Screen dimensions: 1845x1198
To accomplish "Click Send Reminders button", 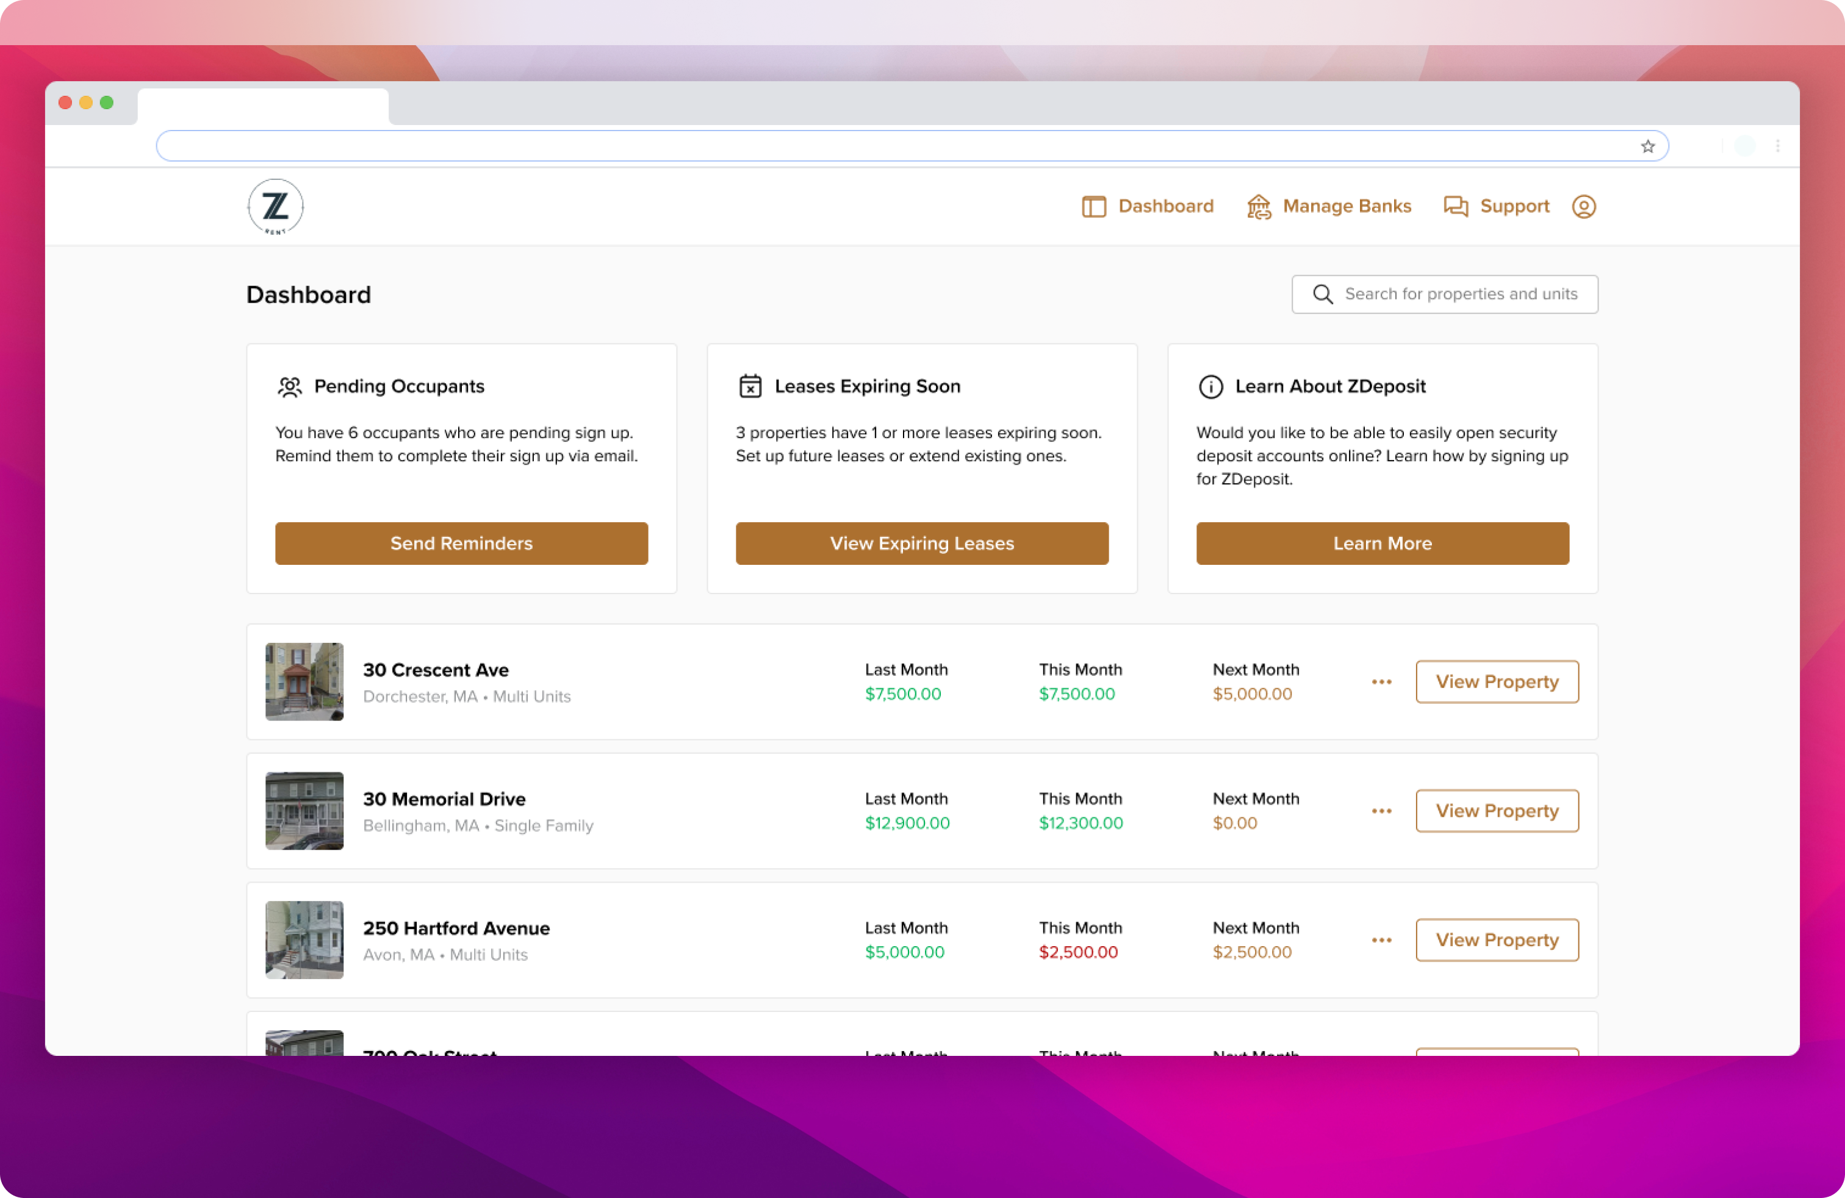I will click(461, 543).
